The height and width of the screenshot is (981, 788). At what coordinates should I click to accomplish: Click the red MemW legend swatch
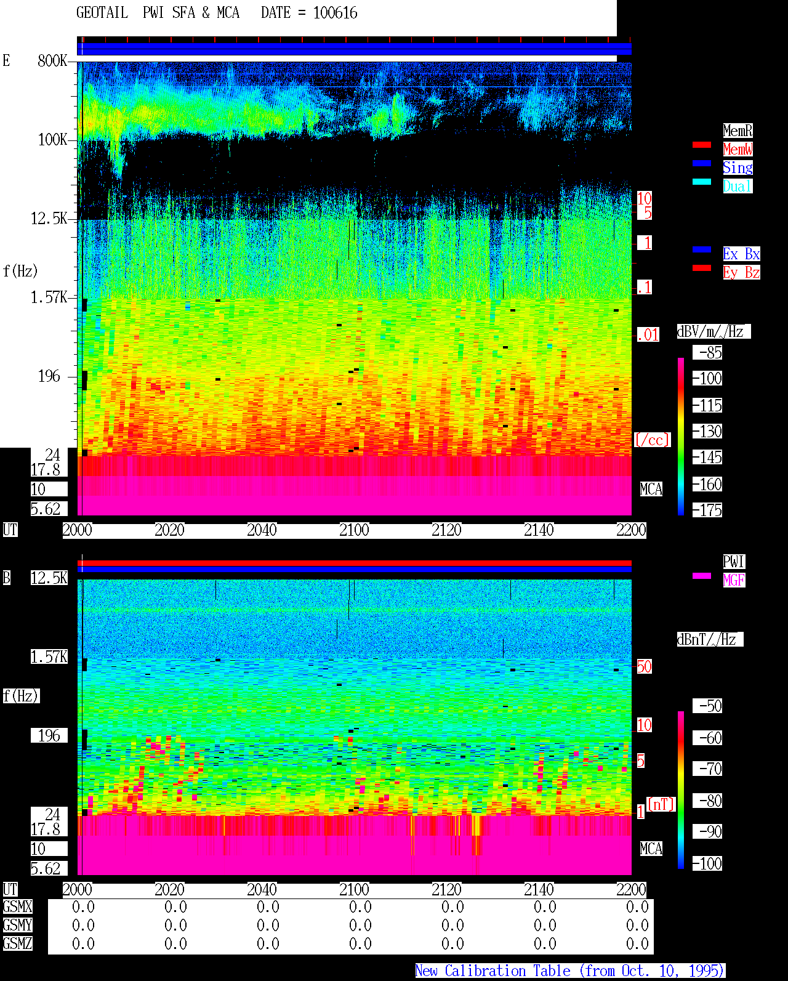click(x=702, y=145)
